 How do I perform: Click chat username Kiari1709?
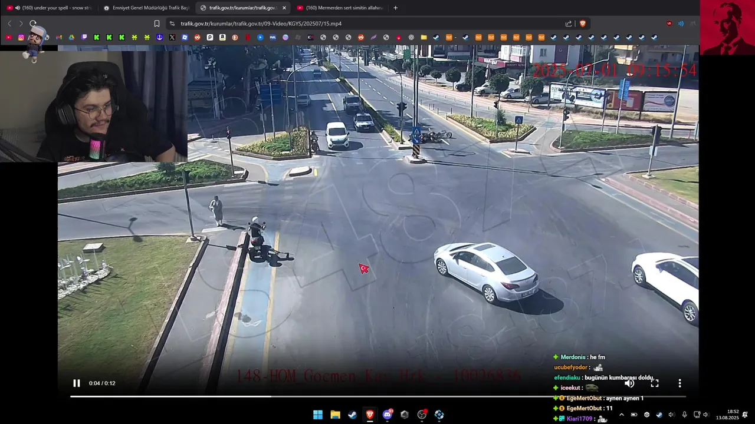579,419
